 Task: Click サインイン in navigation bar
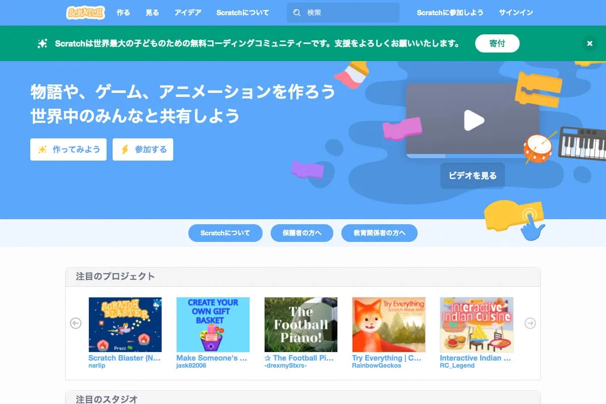pyautogui.click(x=516, y=13)
